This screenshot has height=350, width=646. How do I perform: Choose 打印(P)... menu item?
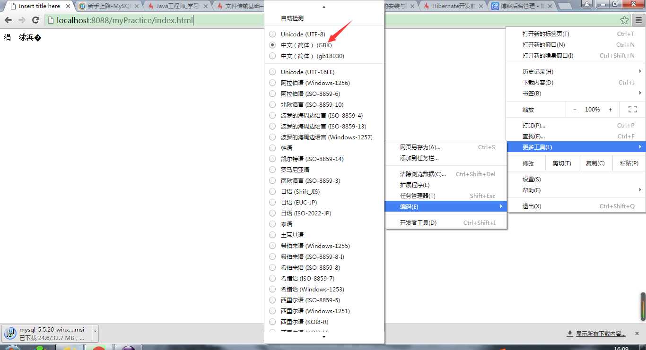[576, 125]
